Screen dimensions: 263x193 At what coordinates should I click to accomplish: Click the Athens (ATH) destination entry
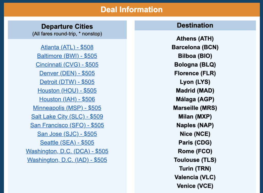pyautogui.click(x=195, y=39)
